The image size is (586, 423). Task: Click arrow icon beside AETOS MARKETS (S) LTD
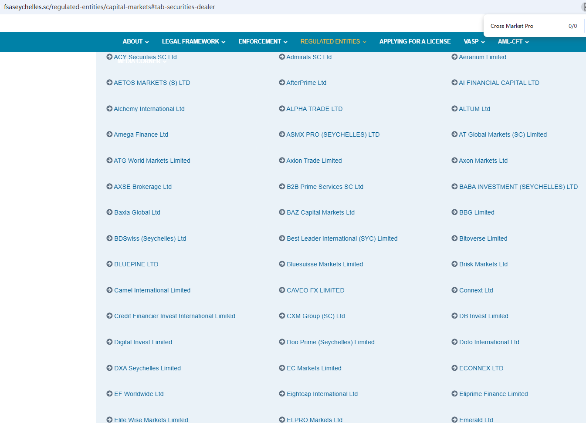pyautogui.click(x=109, y=83)
